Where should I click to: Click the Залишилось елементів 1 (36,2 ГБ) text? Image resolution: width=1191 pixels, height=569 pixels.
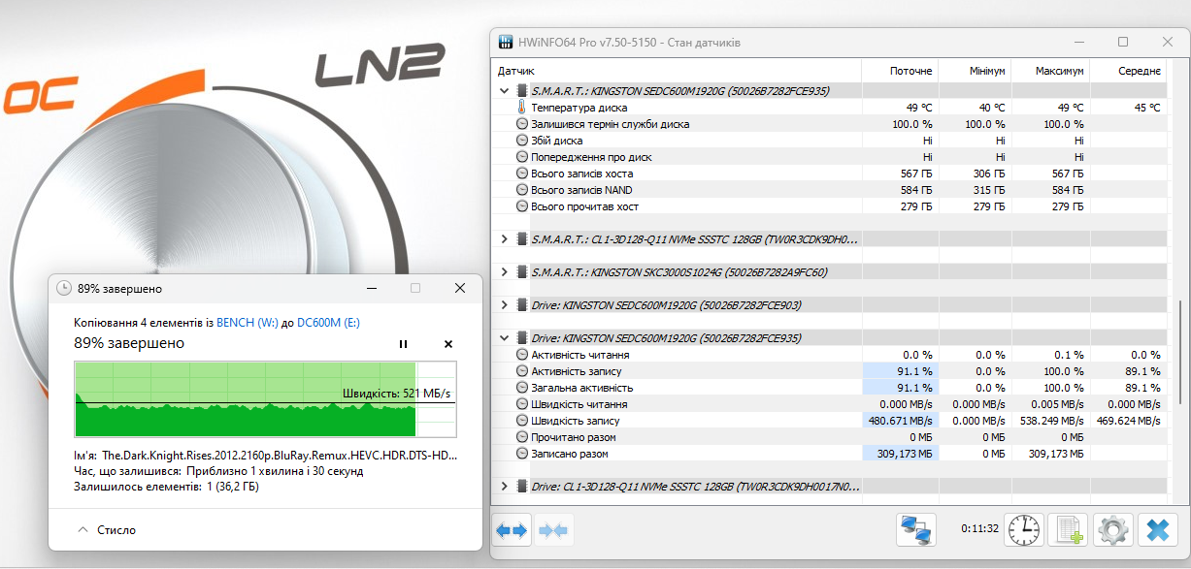[166, 487]
